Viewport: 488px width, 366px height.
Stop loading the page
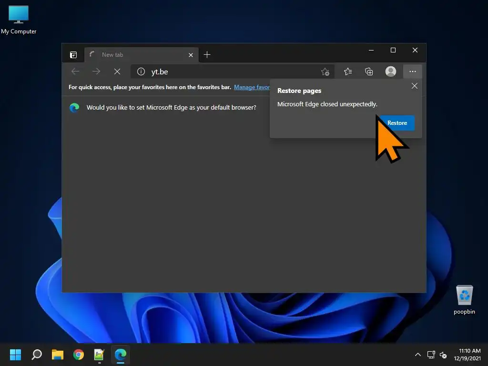(x=117, y=71)
